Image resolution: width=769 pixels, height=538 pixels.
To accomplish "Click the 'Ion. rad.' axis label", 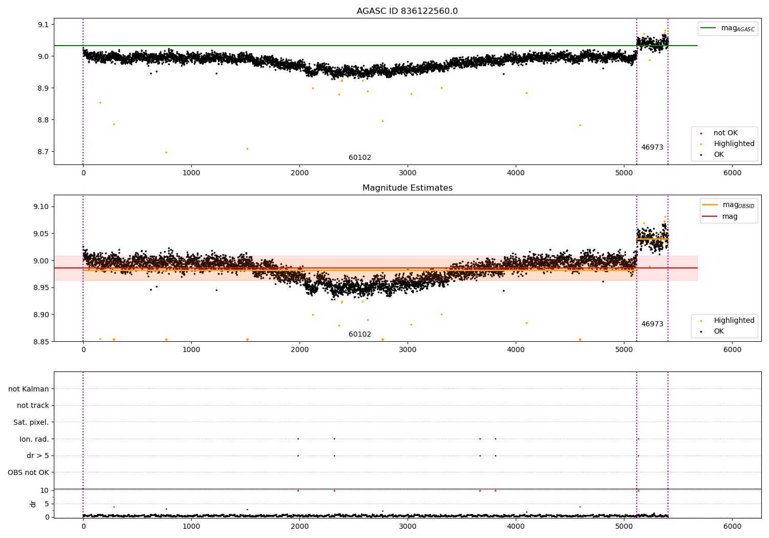I will [34, 439].
